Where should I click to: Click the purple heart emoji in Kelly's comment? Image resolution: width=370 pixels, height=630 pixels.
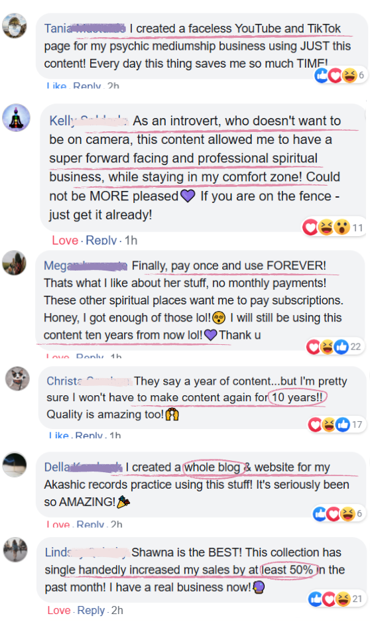188,196
